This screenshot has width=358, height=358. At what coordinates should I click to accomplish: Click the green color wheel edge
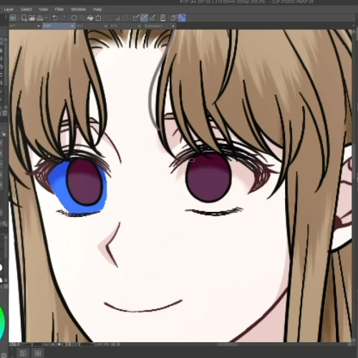pos(2,322)
